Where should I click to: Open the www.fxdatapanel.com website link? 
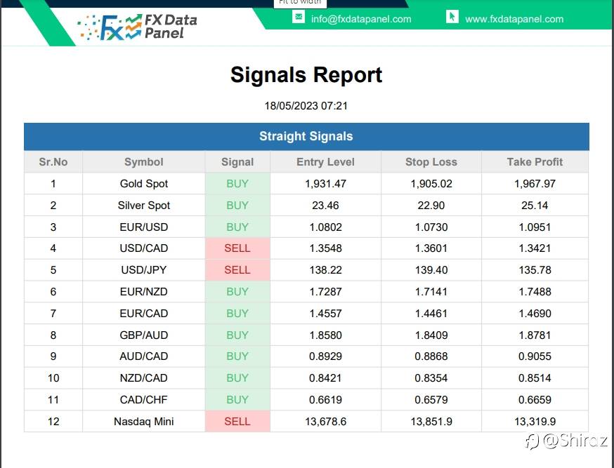click(x=514, y=19)
